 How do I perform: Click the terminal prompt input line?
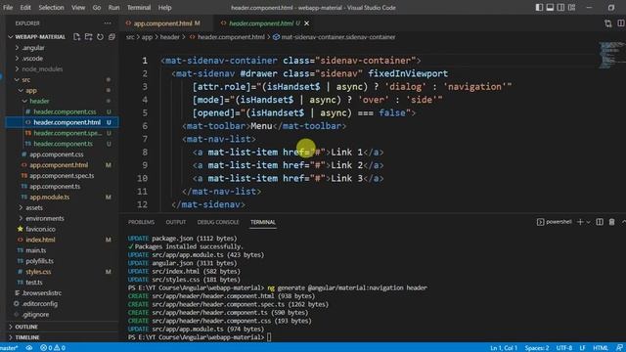coord(270,337)
